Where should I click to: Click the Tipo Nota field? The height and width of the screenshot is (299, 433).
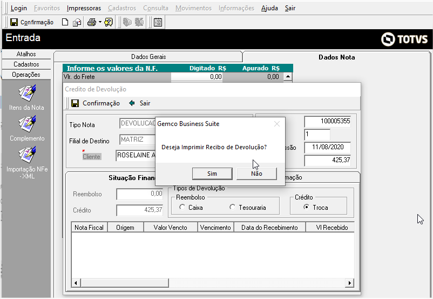[x=138, y=123]
